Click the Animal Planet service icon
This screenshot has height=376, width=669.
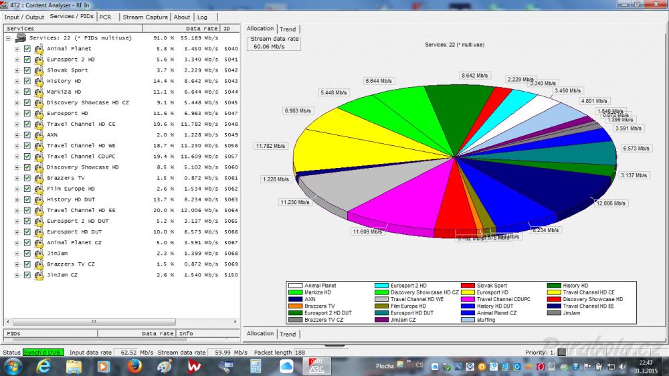(39, 49)
